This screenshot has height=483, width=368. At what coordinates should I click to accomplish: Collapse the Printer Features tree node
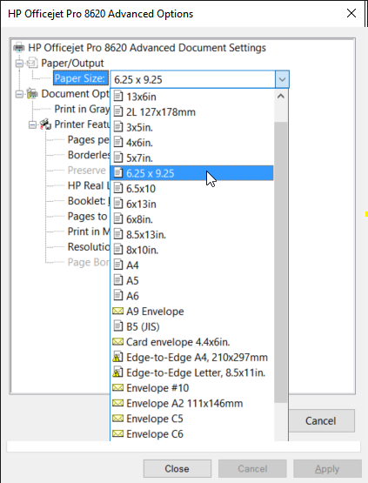[x=33, y=124]
